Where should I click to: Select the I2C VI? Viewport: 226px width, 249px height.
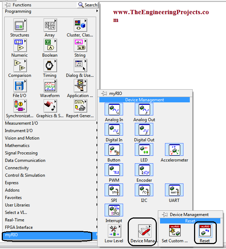(144, 190)
